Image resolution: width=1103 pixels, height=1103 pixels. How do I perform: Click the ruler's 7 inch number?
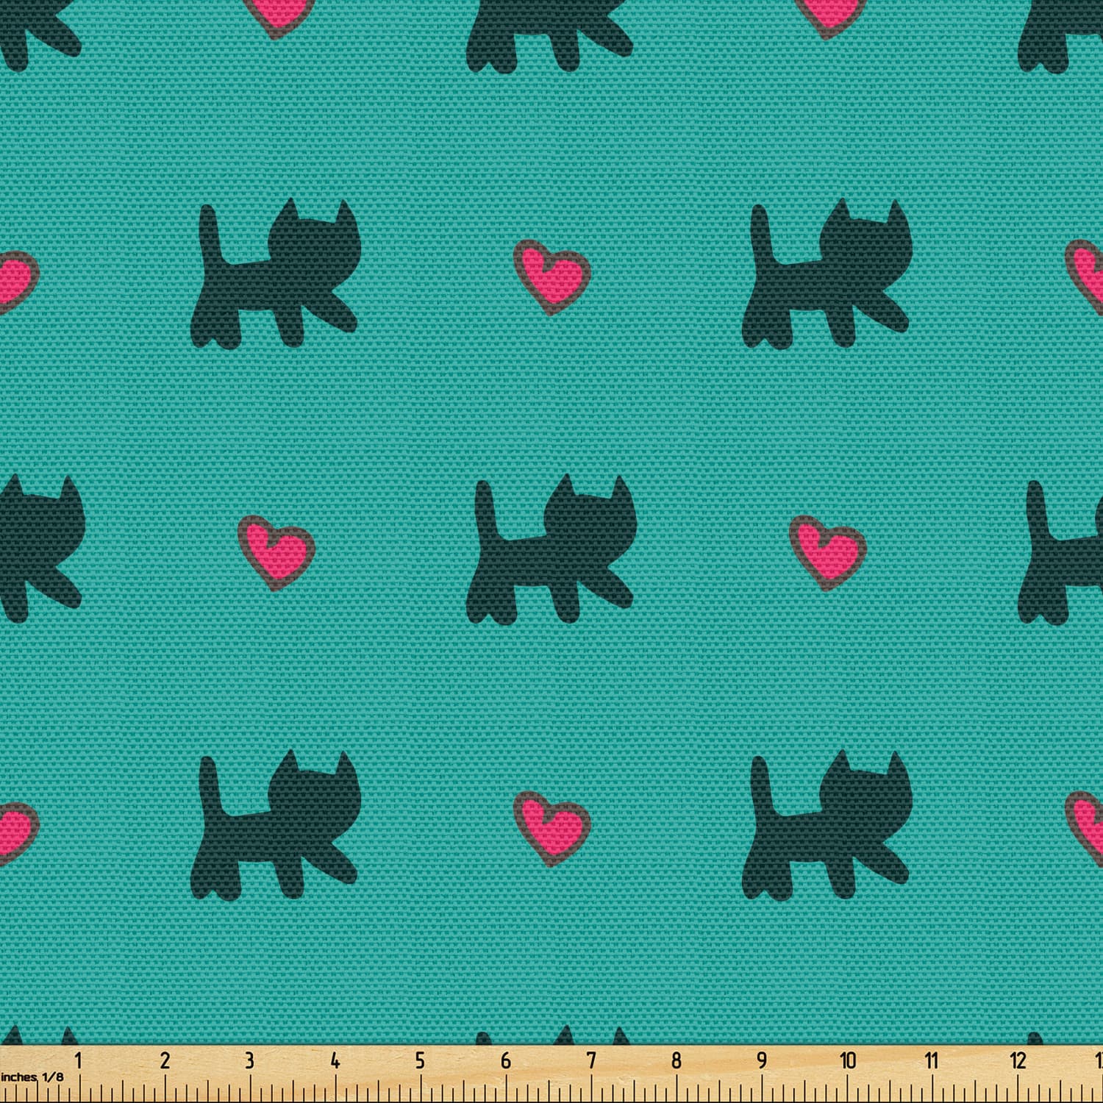click(x=591, y=1060)
